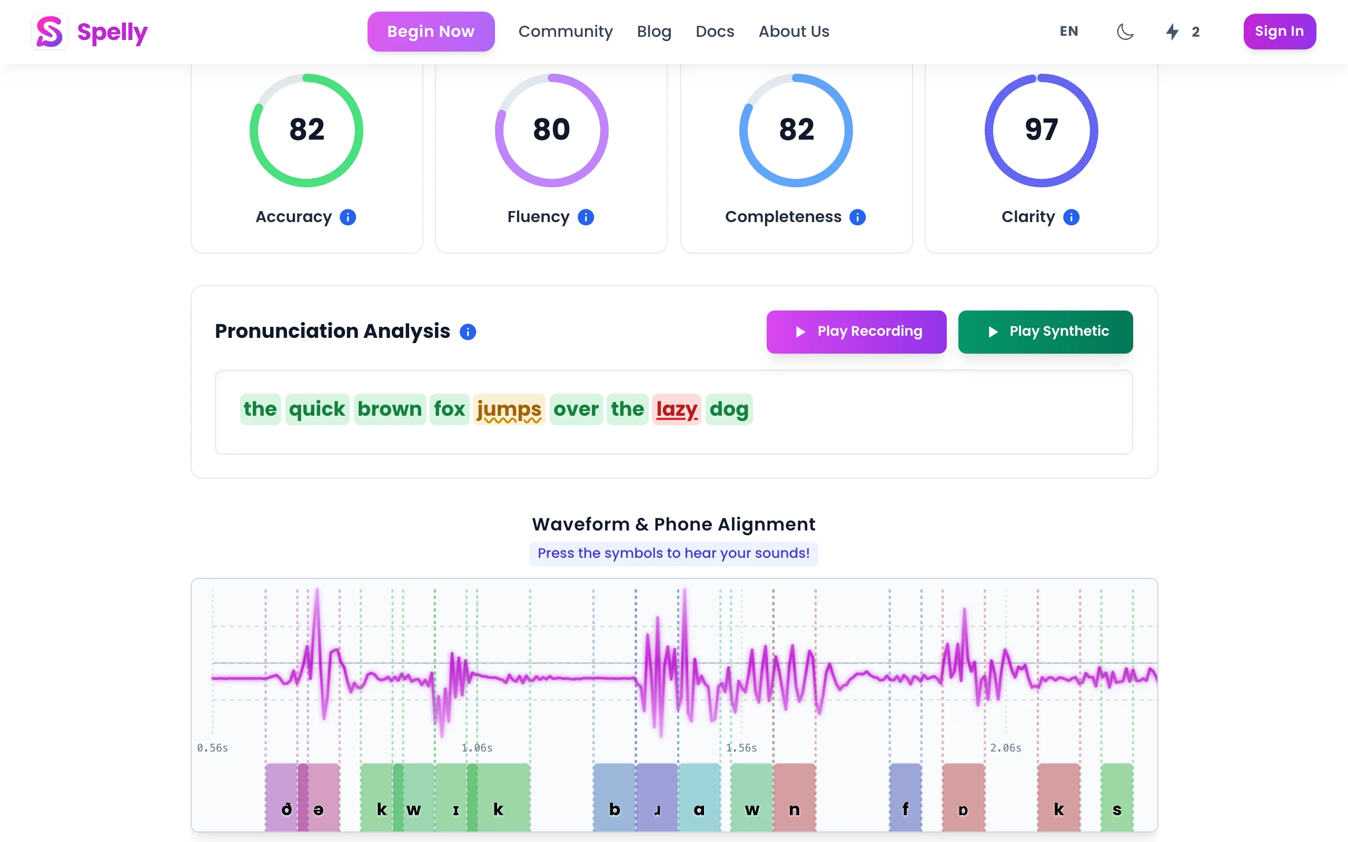Open the Docs menu item

point(715,32)
